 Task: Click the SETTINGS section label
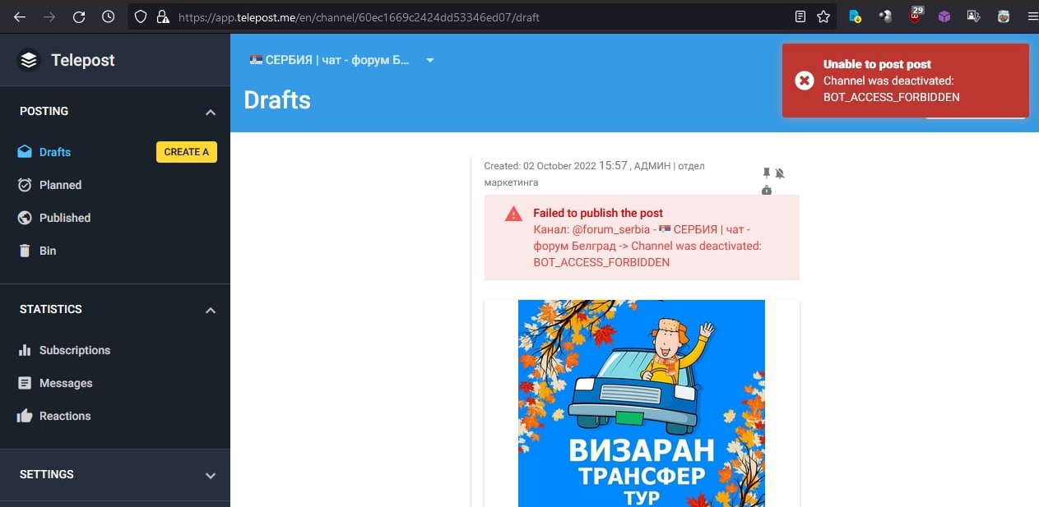[x=47, y=474]
